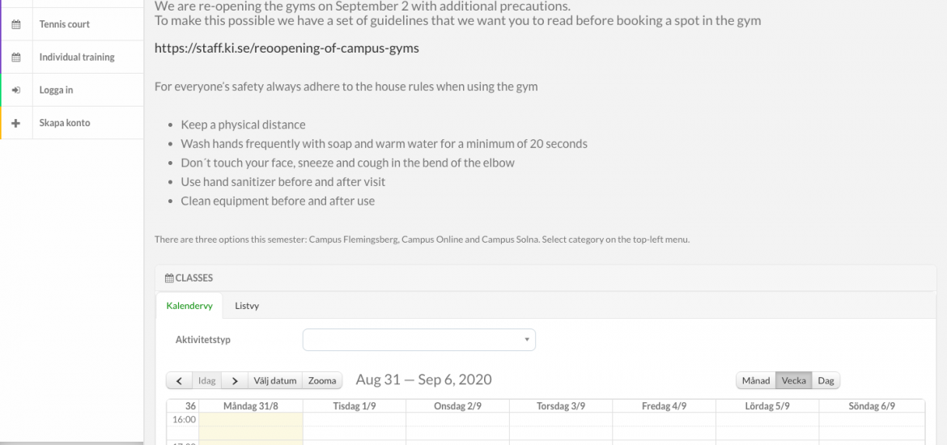Click the Måndag 31/8 16:00 calendar slot

pyautogui.click(x=251, y=420)
